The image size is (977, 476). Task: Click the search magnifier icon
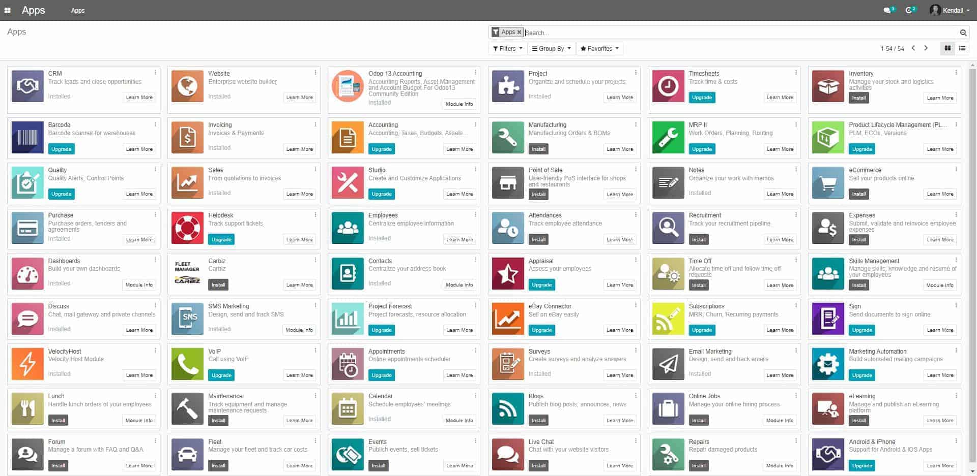(x=963, y=33)
